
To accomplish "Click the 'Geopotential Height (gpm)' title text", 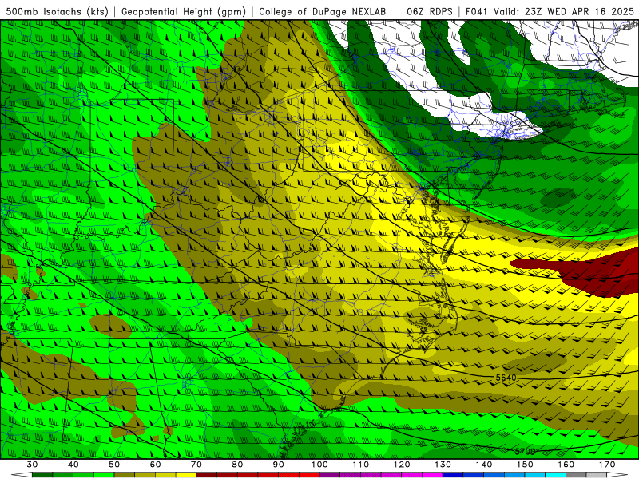I will click(x=184, y=12).
